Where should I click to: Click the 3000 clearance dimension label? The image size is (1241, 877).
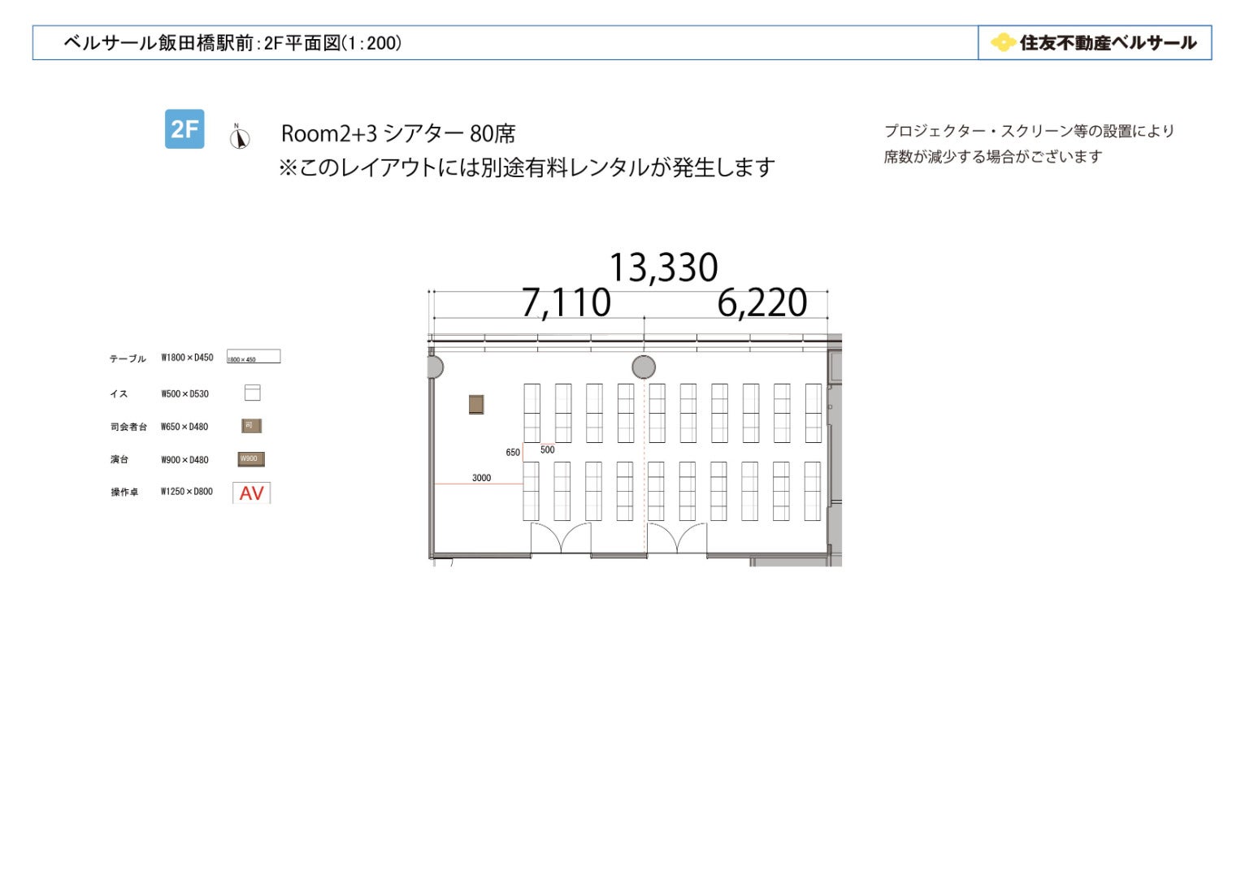coord(481,478)
